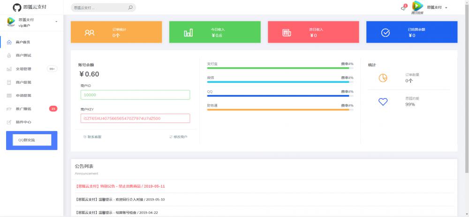Click the 订单统计 0个 value
Viewport: 469px width, 217px height.
pos(116,36)
